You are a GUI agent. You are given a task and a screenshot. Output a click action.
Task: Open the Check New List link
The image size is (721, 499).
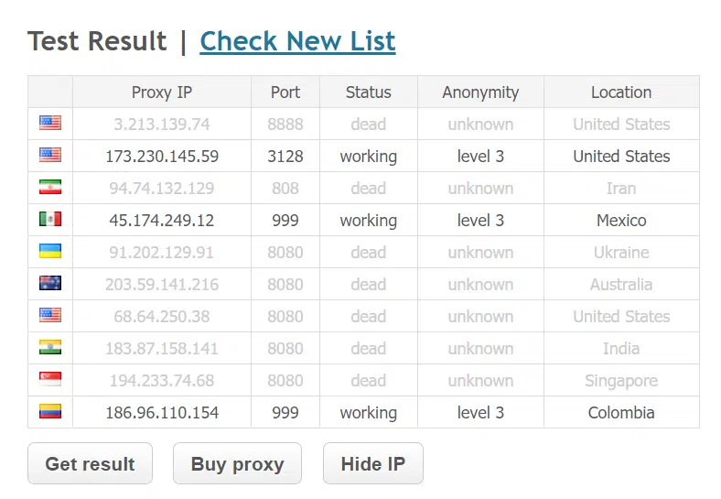(297, 41)
